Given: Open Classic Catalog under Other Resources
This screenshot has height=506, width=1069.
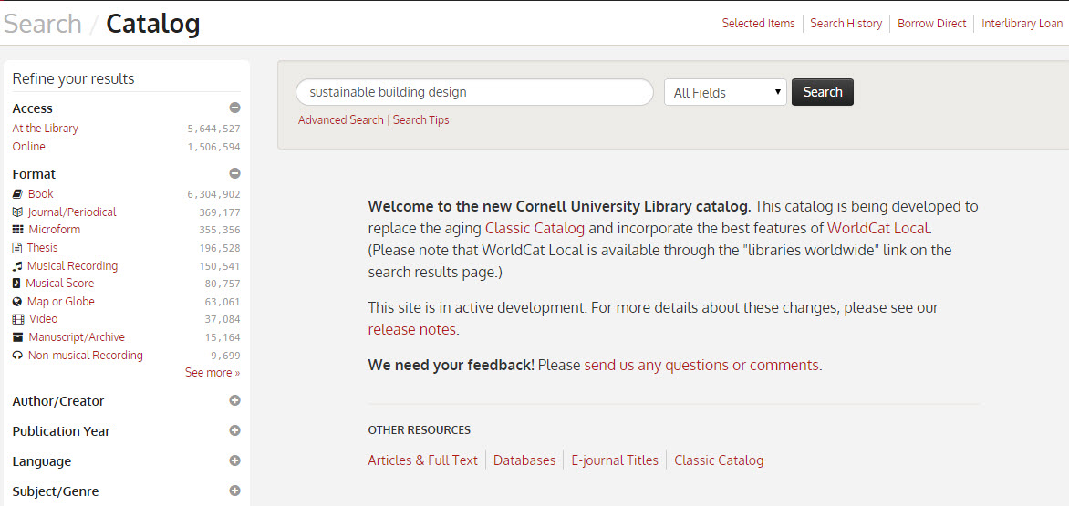Looking at the screenshot, I should click(719, 460).
